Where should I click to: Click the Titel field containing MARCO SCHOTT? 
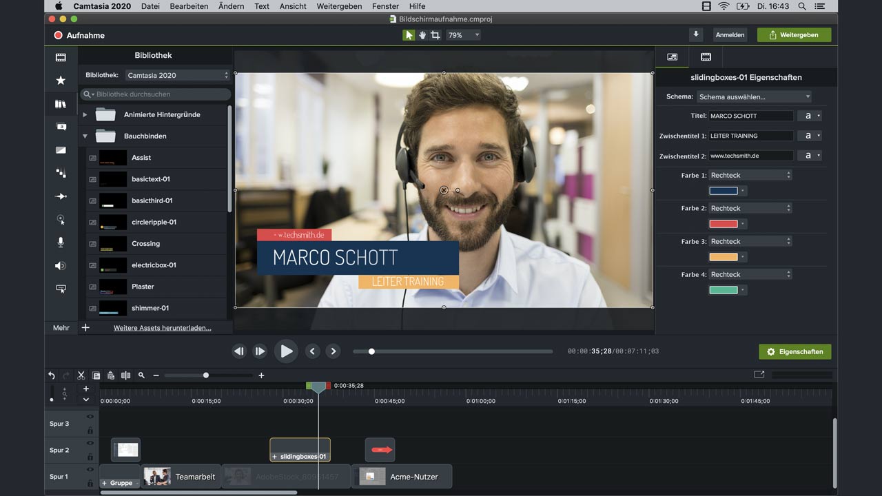pos(750,116)
